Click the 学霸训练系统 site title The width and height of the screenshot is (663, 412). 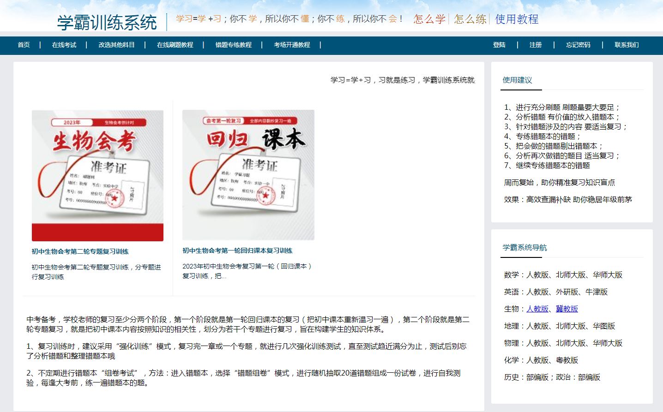108,21
